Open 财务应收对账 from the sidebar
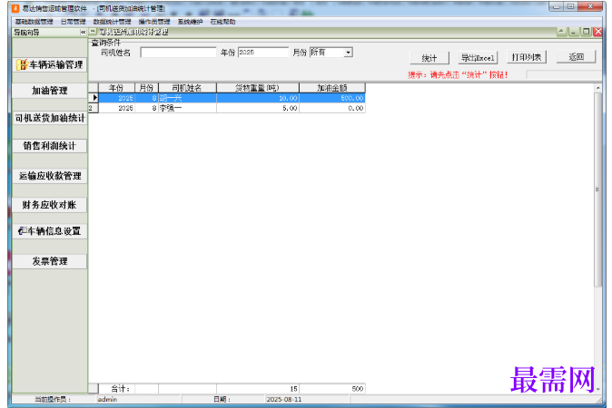The image size is (612, 408). pos(50,205)
